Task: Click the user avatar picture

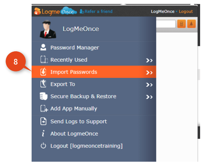Action: coord(48,29)
